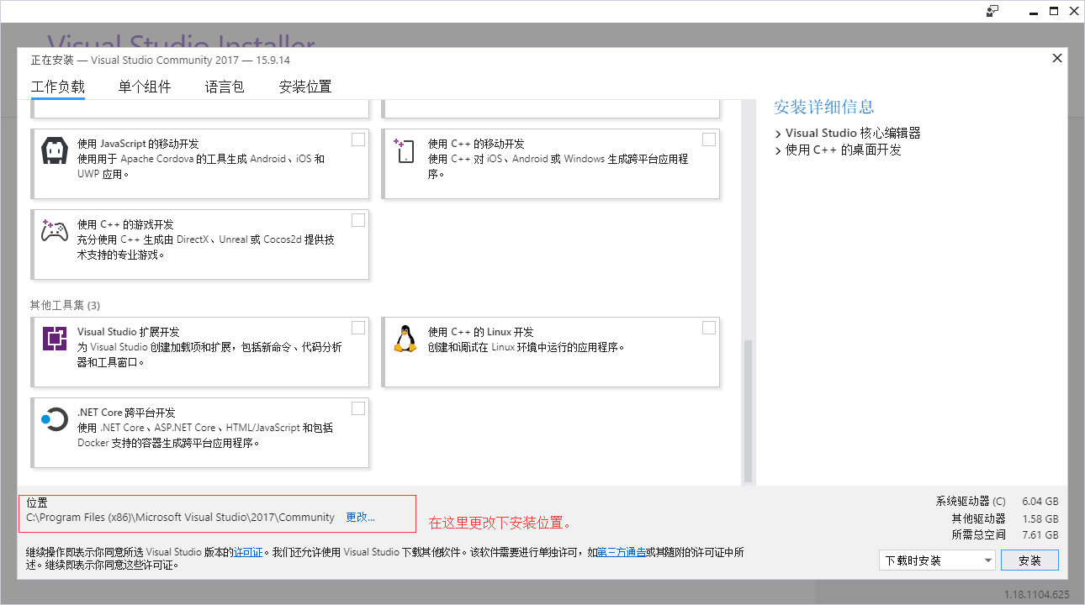Click the 7.61 GB total space value
1085x605 pixels.
1040,535
